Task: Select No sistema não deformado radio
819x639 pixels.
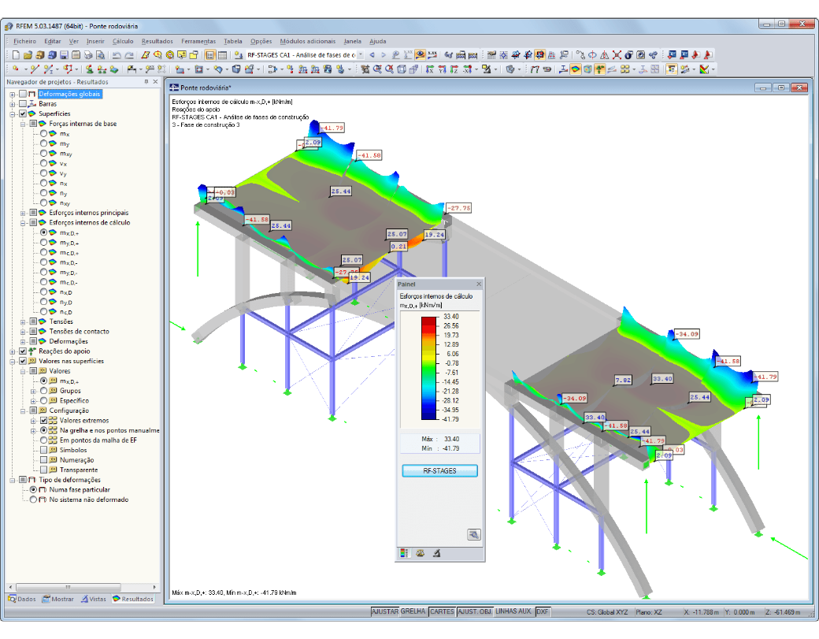Action: (x=33, y=500)
